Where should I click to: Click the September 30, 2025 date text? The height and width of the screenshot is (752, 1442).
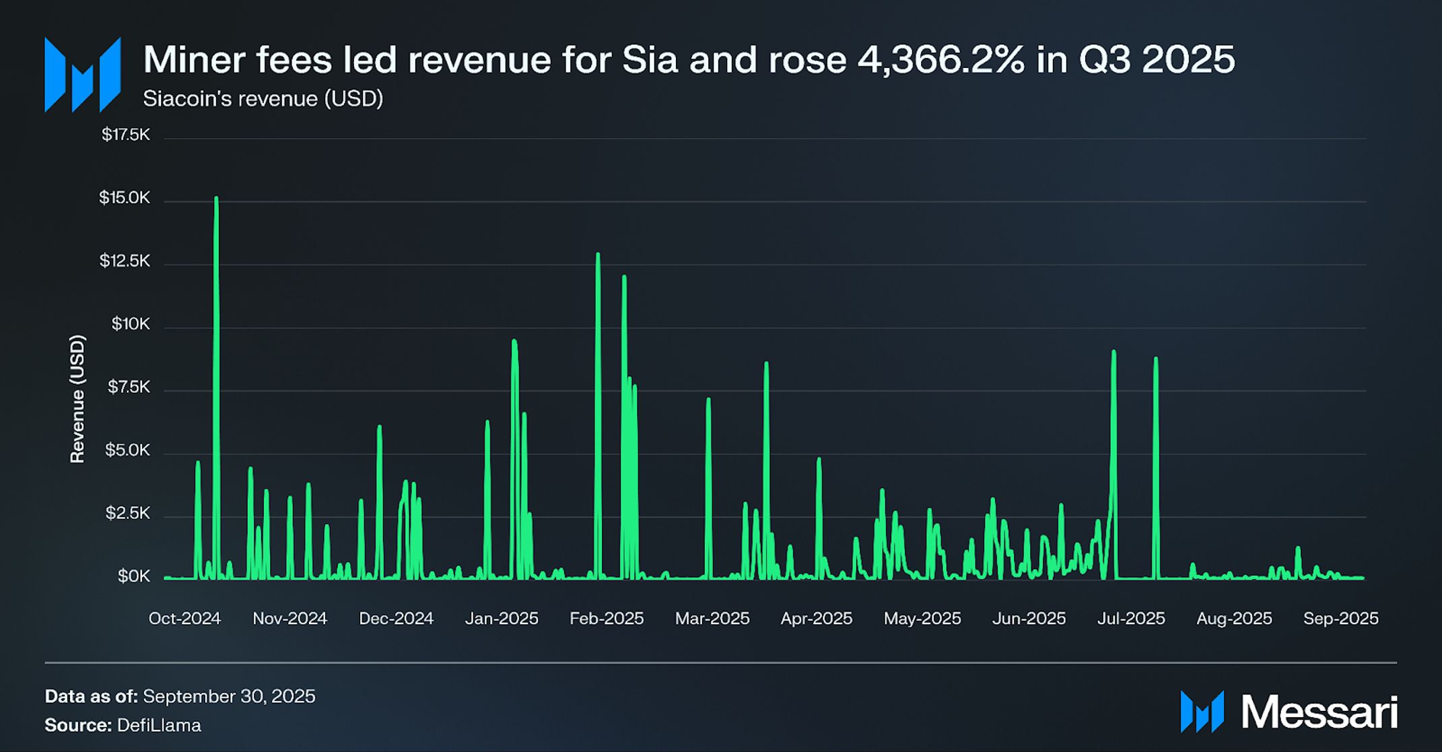[x=229, y=696]
